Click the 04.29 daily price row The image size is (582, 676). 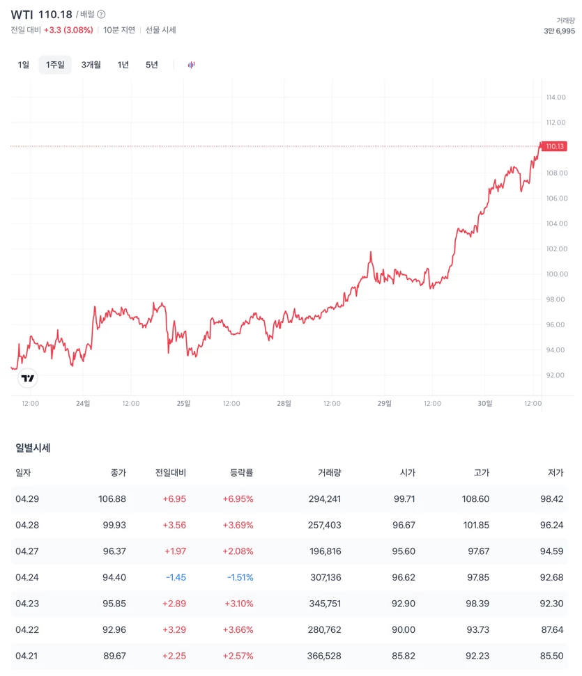point(289,498)
